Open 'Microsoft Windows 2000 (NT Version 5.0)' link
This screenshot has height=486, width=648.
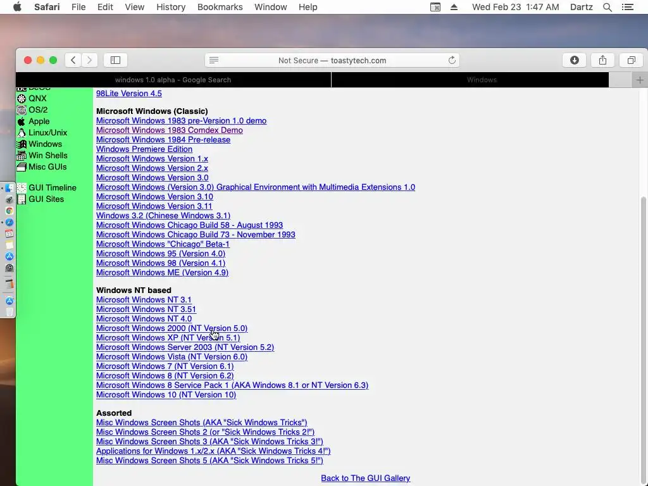[x=172, y=328]
